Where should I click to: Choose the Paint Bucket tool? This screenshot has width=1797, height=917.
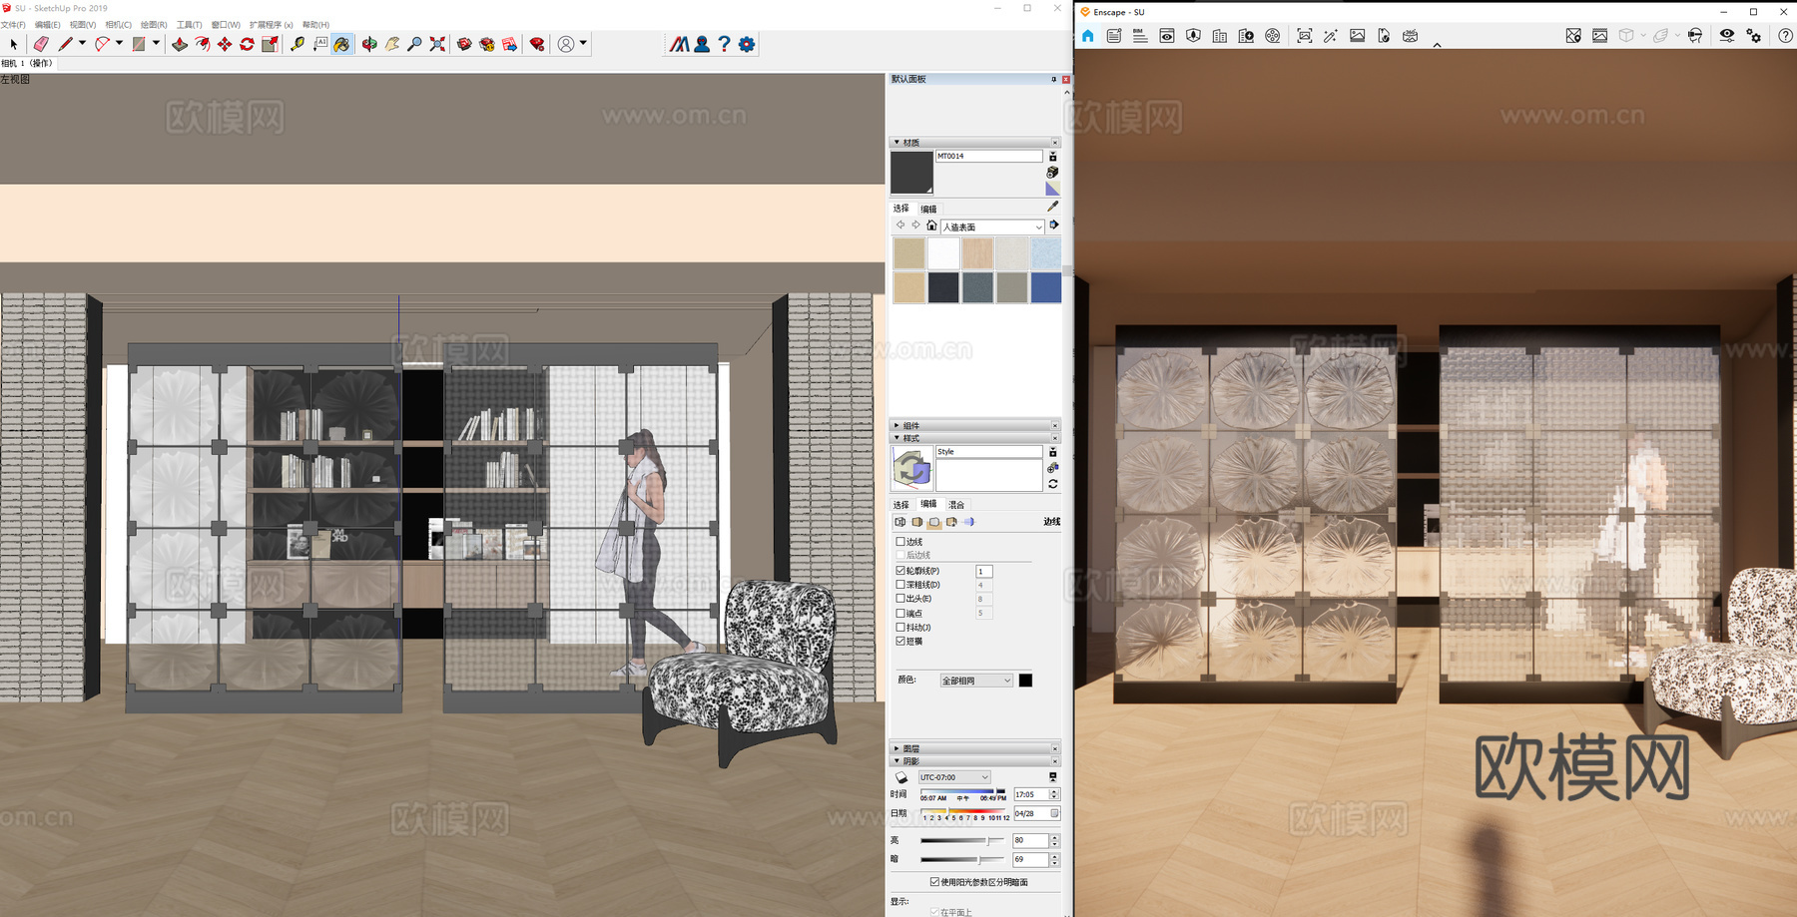click(342, 44)
